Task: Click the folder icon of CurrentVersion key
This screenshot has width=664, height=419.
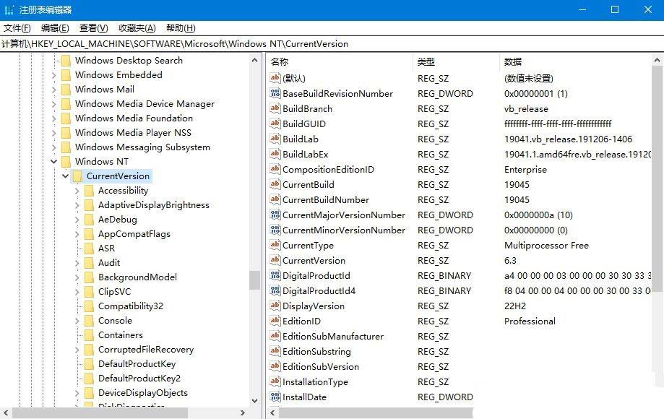Action: tap(77, 176)
